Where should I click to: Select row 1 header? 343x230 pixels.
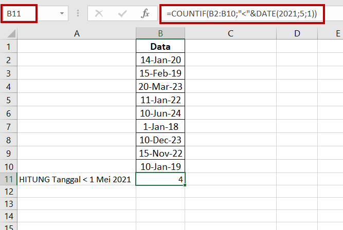tap(8, 46)
